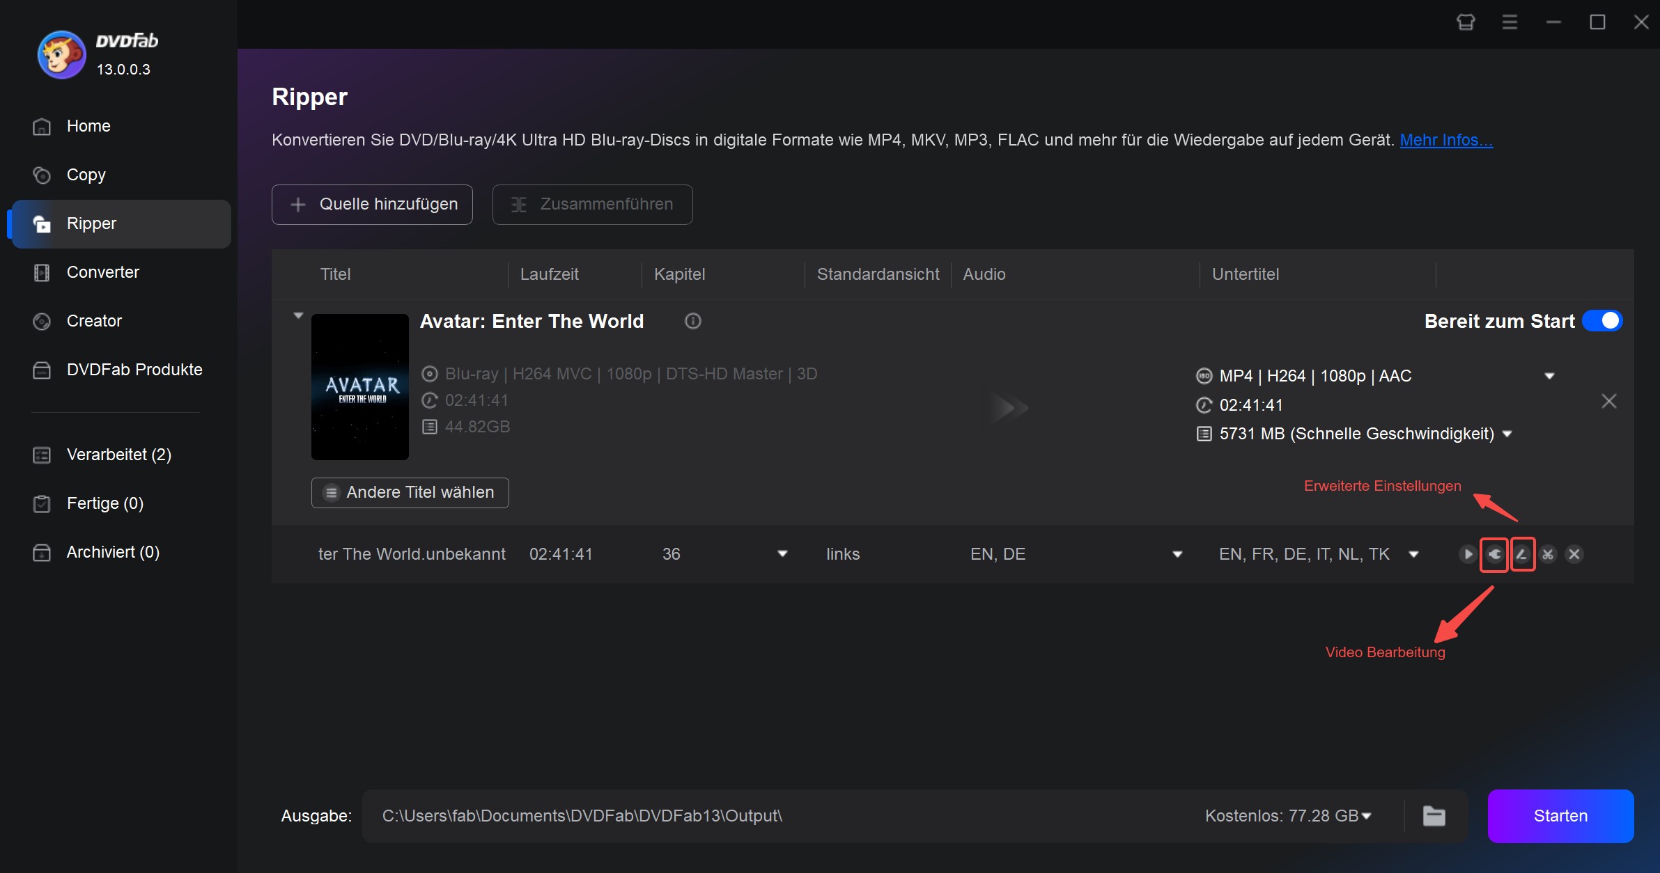Click the DVDFab Produkte sidebar icon

tap(42, 368)
